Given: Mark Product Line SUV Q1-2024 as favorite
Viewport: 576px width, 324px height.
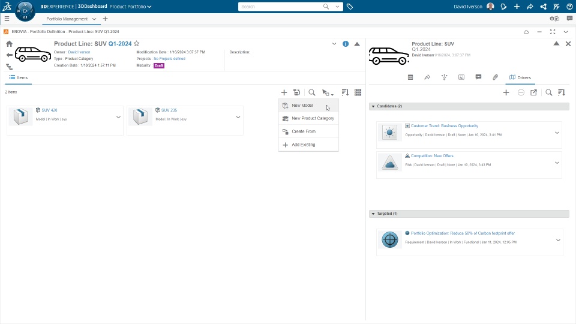Looking at the screenshot, I should [x=136, y=43].
